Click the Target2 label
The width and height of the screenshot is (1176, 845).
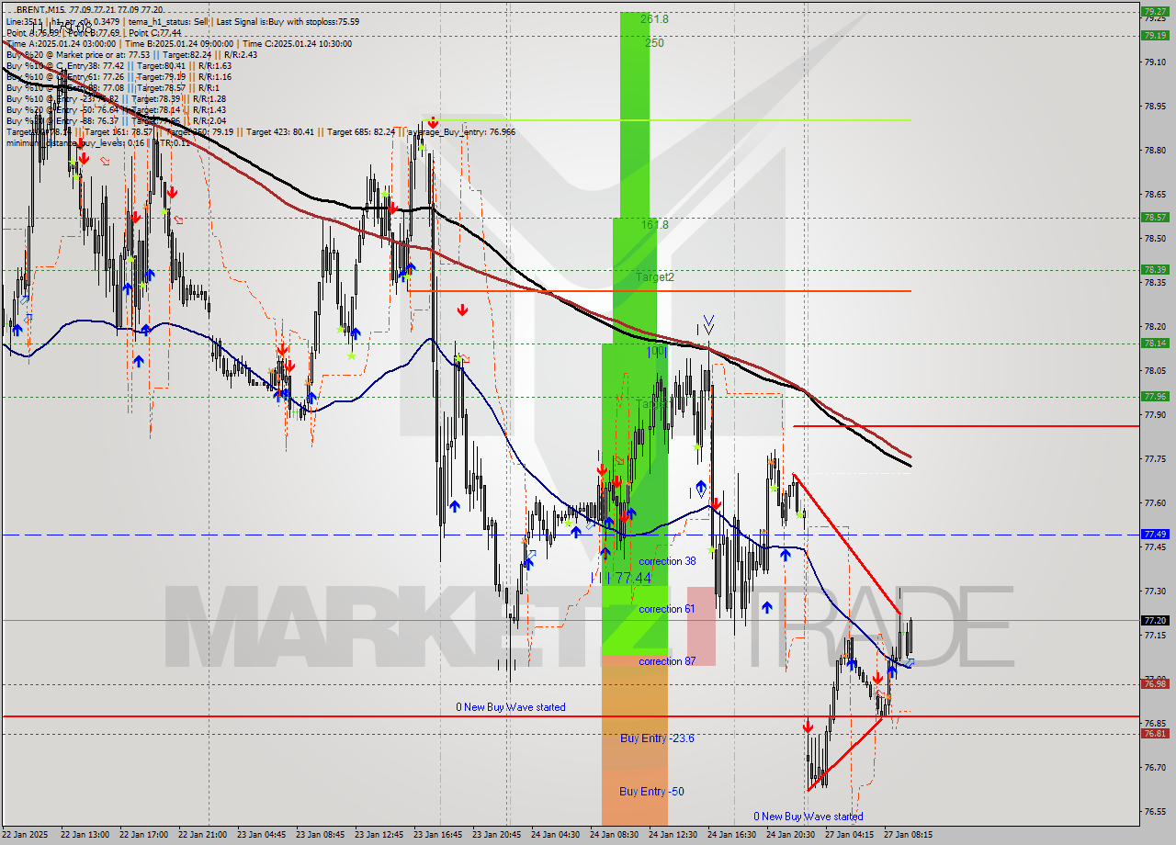[x=655, y=276]
